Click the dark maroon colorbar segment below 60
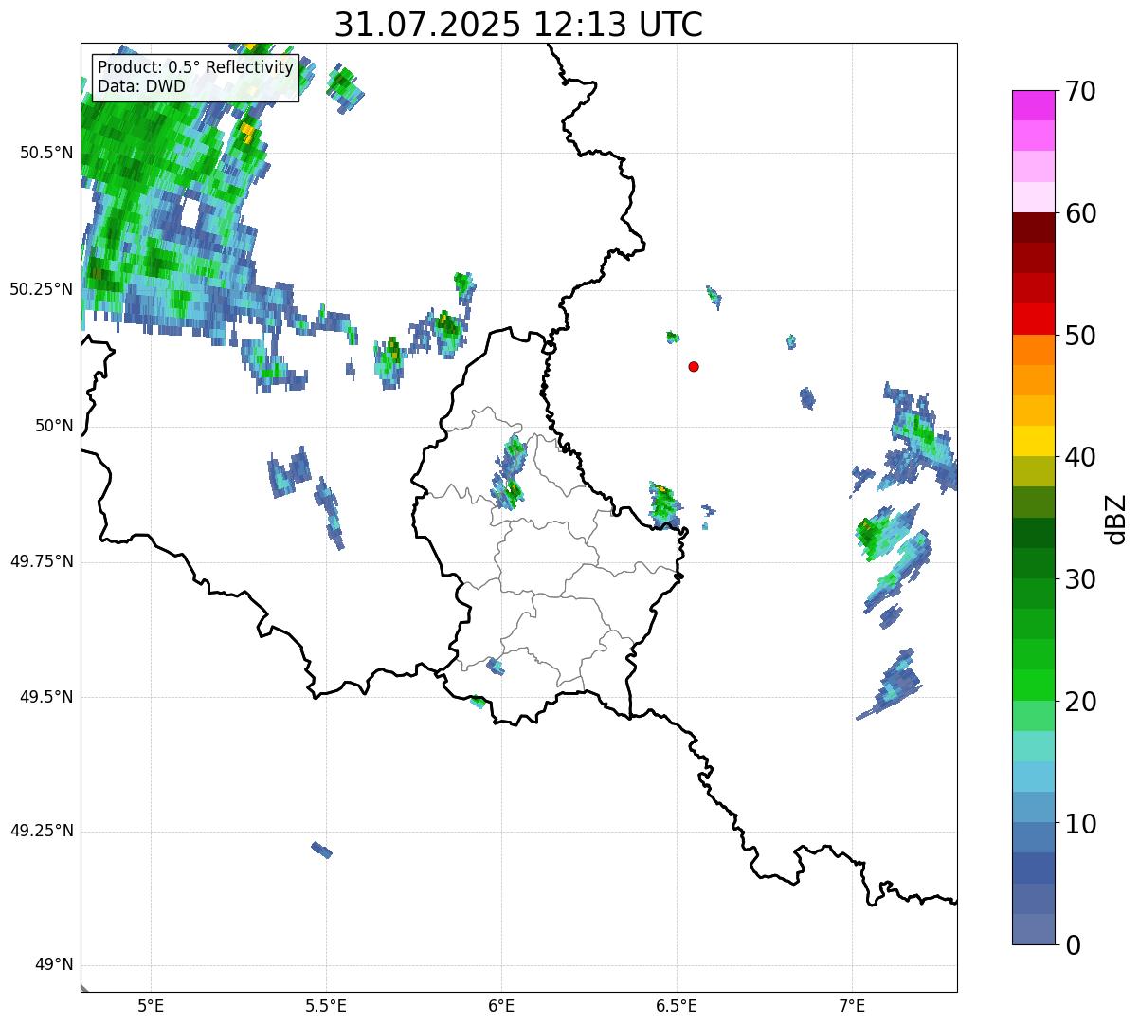Screen dimensions: 1139x1025 pos(1033,228)
